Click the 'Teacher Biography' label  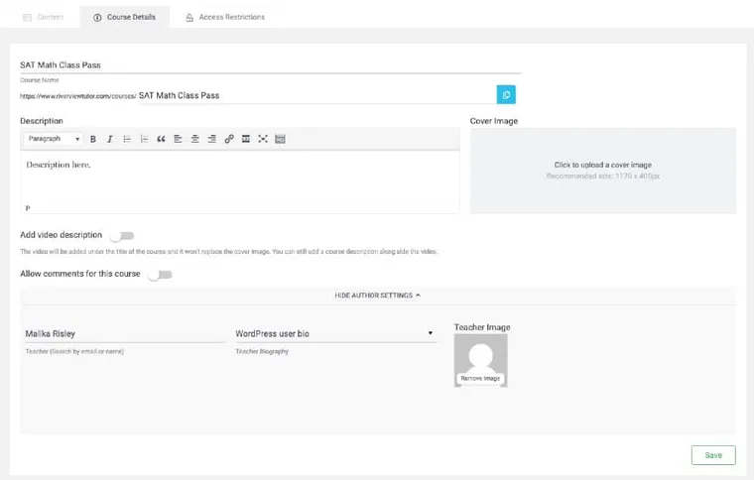coord(262,351)
